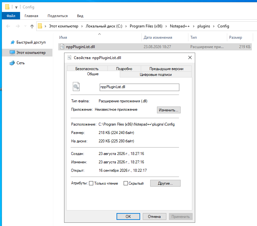Click the Применить button
The height and width of the screenshot is (226, 257).
181,217
